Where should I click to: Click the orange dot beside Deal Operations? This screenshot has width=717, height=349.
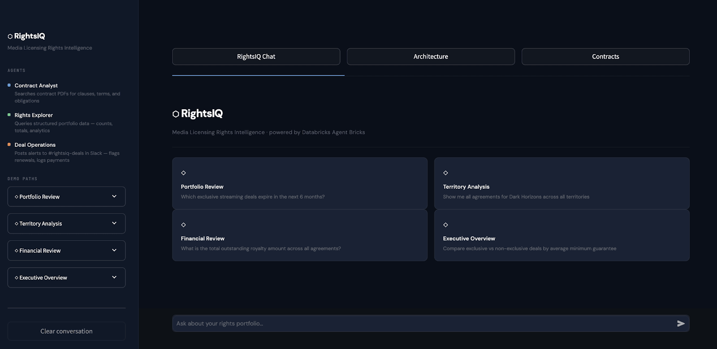[x=9, y=145]
